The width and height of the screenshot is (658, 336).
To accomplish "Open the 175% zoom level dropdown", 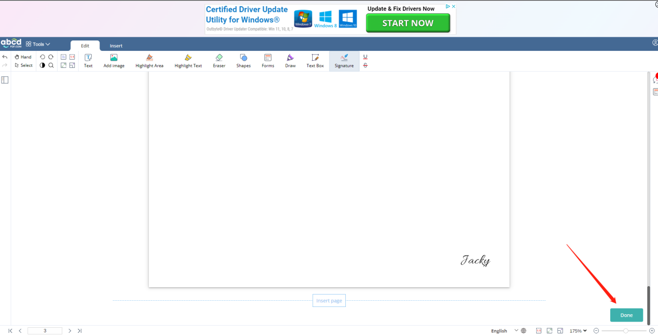I will [x=578, y=331].
